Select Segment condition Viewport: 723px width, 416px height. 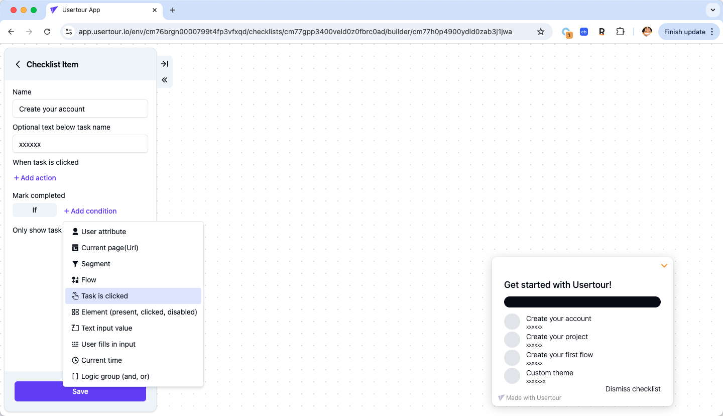point(133,264)
